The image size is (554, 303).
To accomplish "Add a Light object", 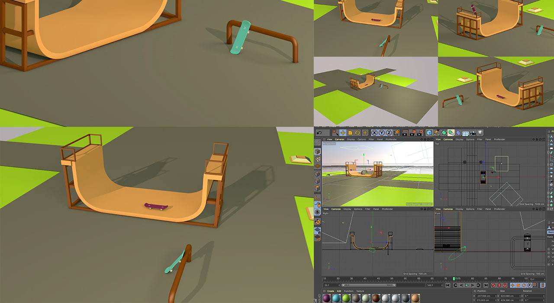I will [480, 133].
